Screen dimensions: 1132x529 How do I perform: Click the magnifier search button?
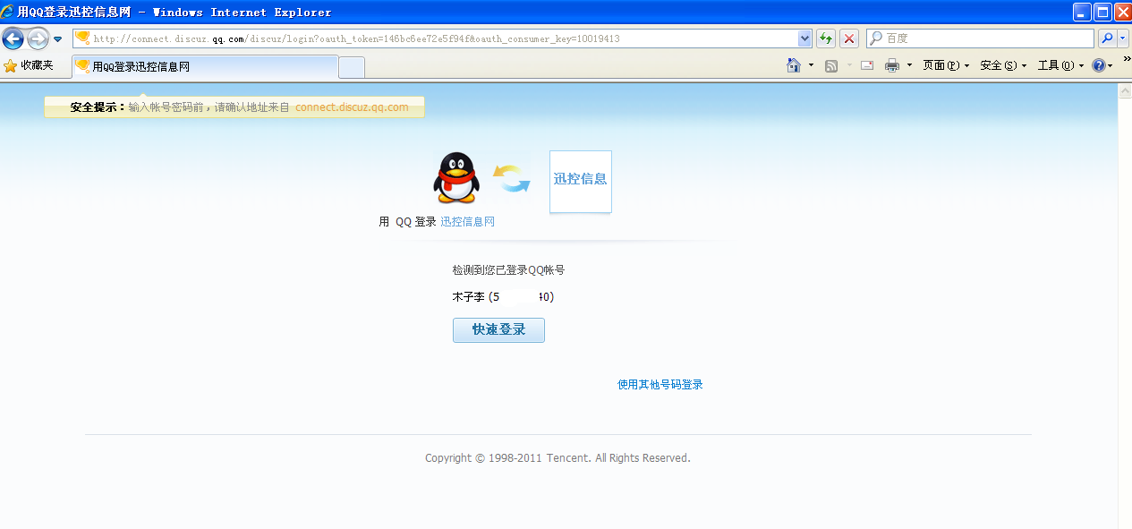tap(1107, 38)
